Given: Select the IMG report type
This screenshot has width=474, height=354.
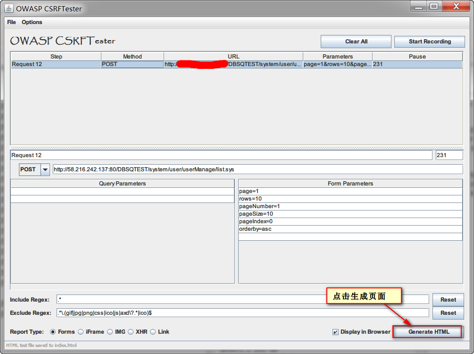Looking at the screenshot, I should (x=110, y=332).
